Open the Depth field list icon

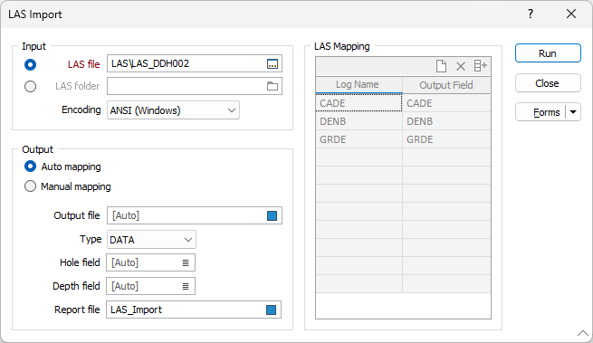point(186,287)
